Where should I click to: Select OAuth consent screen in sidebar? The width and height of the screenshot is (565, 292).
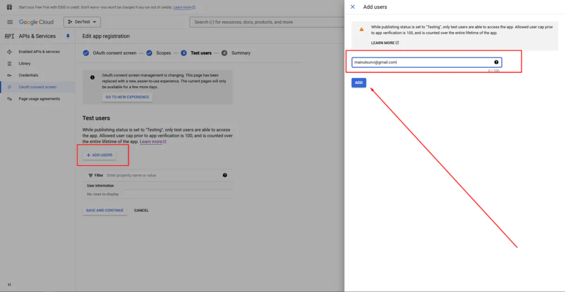(38, 87)
